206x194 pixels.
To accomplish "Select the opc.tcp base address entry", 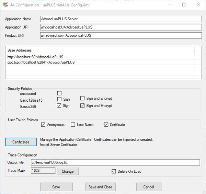I will (x=41, y=62).
